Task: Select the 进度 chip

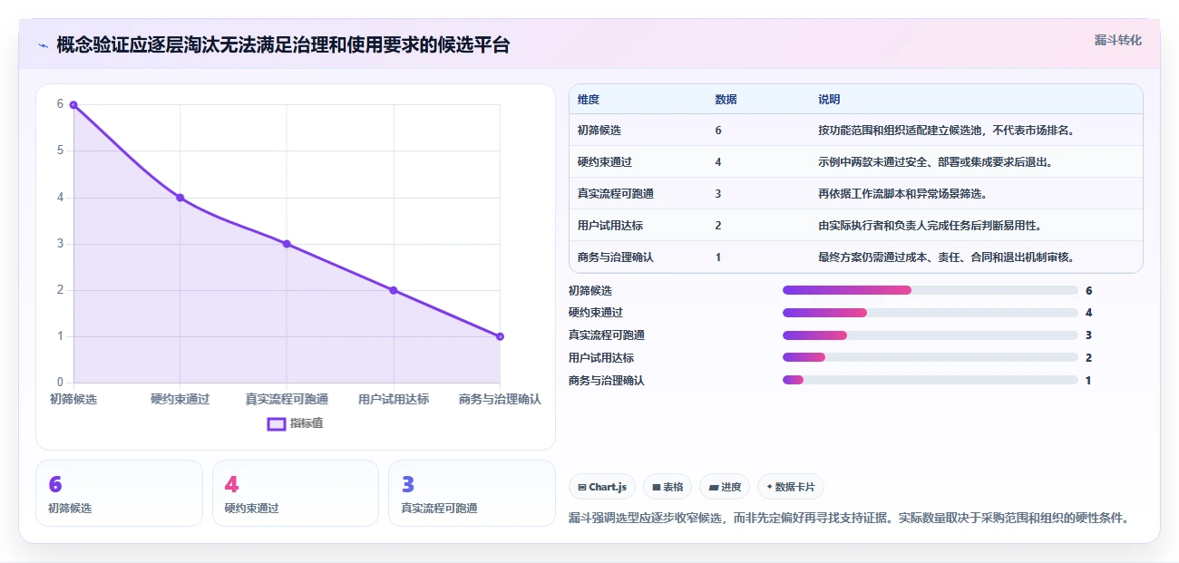Action: coord(725,487)
